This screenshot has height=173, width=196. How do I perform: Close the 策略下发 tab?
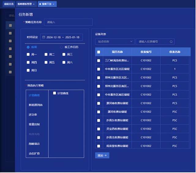coord(54,4)
